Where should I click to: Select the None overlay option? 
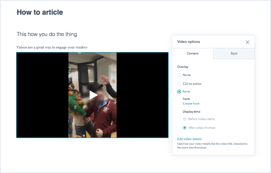pyautogui.click(x=179, y=75)
